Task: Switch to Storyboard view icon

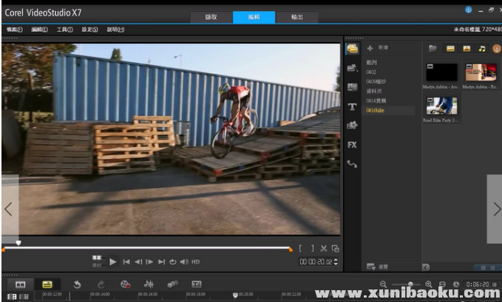Action: pyautogui.click(x=21, y=284)
